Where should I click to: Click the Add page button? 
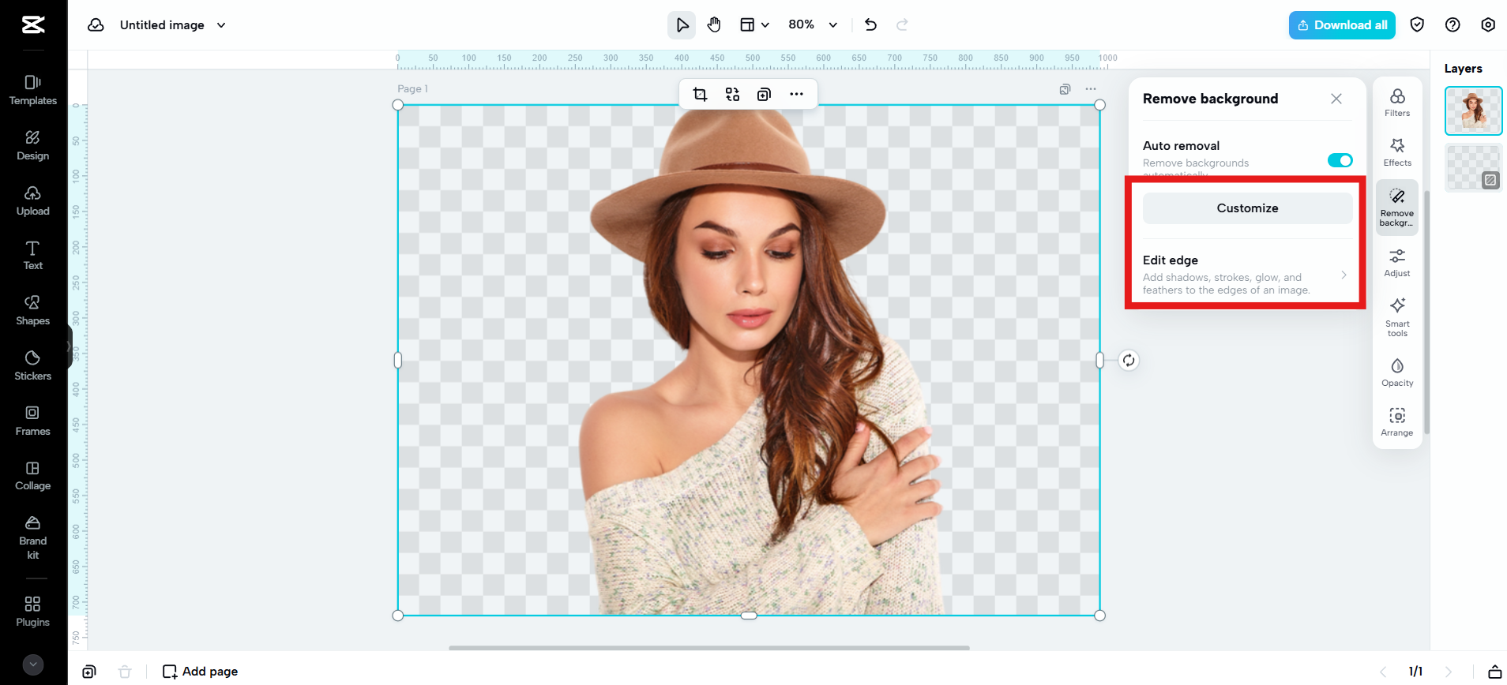pos(200,671)
